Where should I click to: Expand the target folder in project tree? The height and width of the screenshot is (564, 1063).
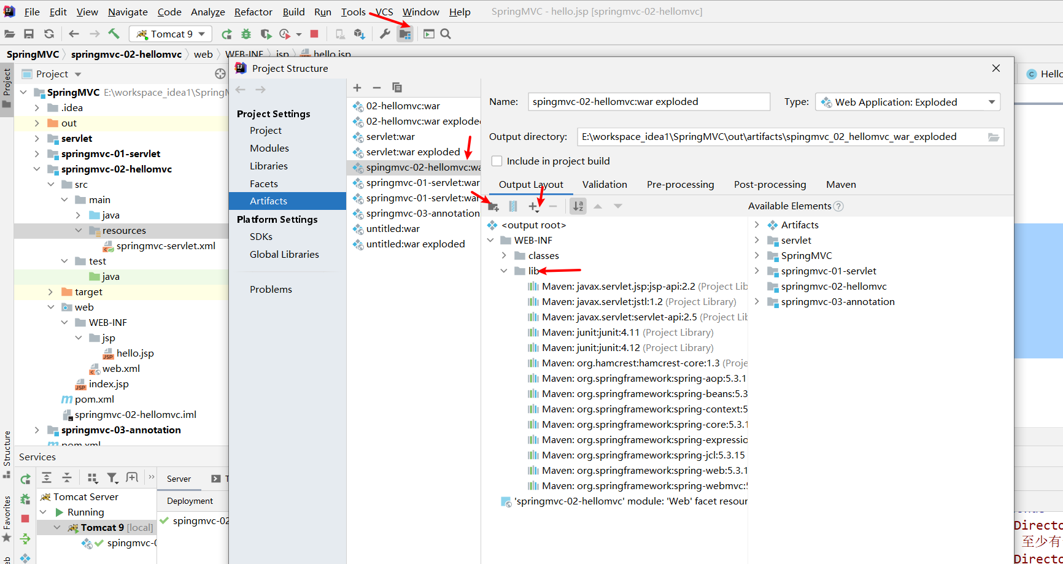pyautogui.click(x=50, y=292)
